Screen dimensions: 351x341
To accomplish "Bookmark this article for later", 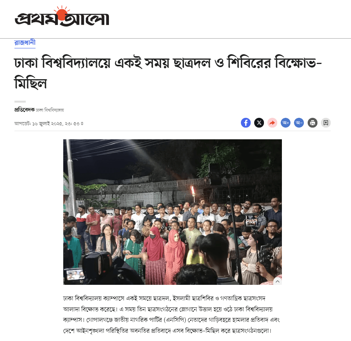I will pos(326,123).
